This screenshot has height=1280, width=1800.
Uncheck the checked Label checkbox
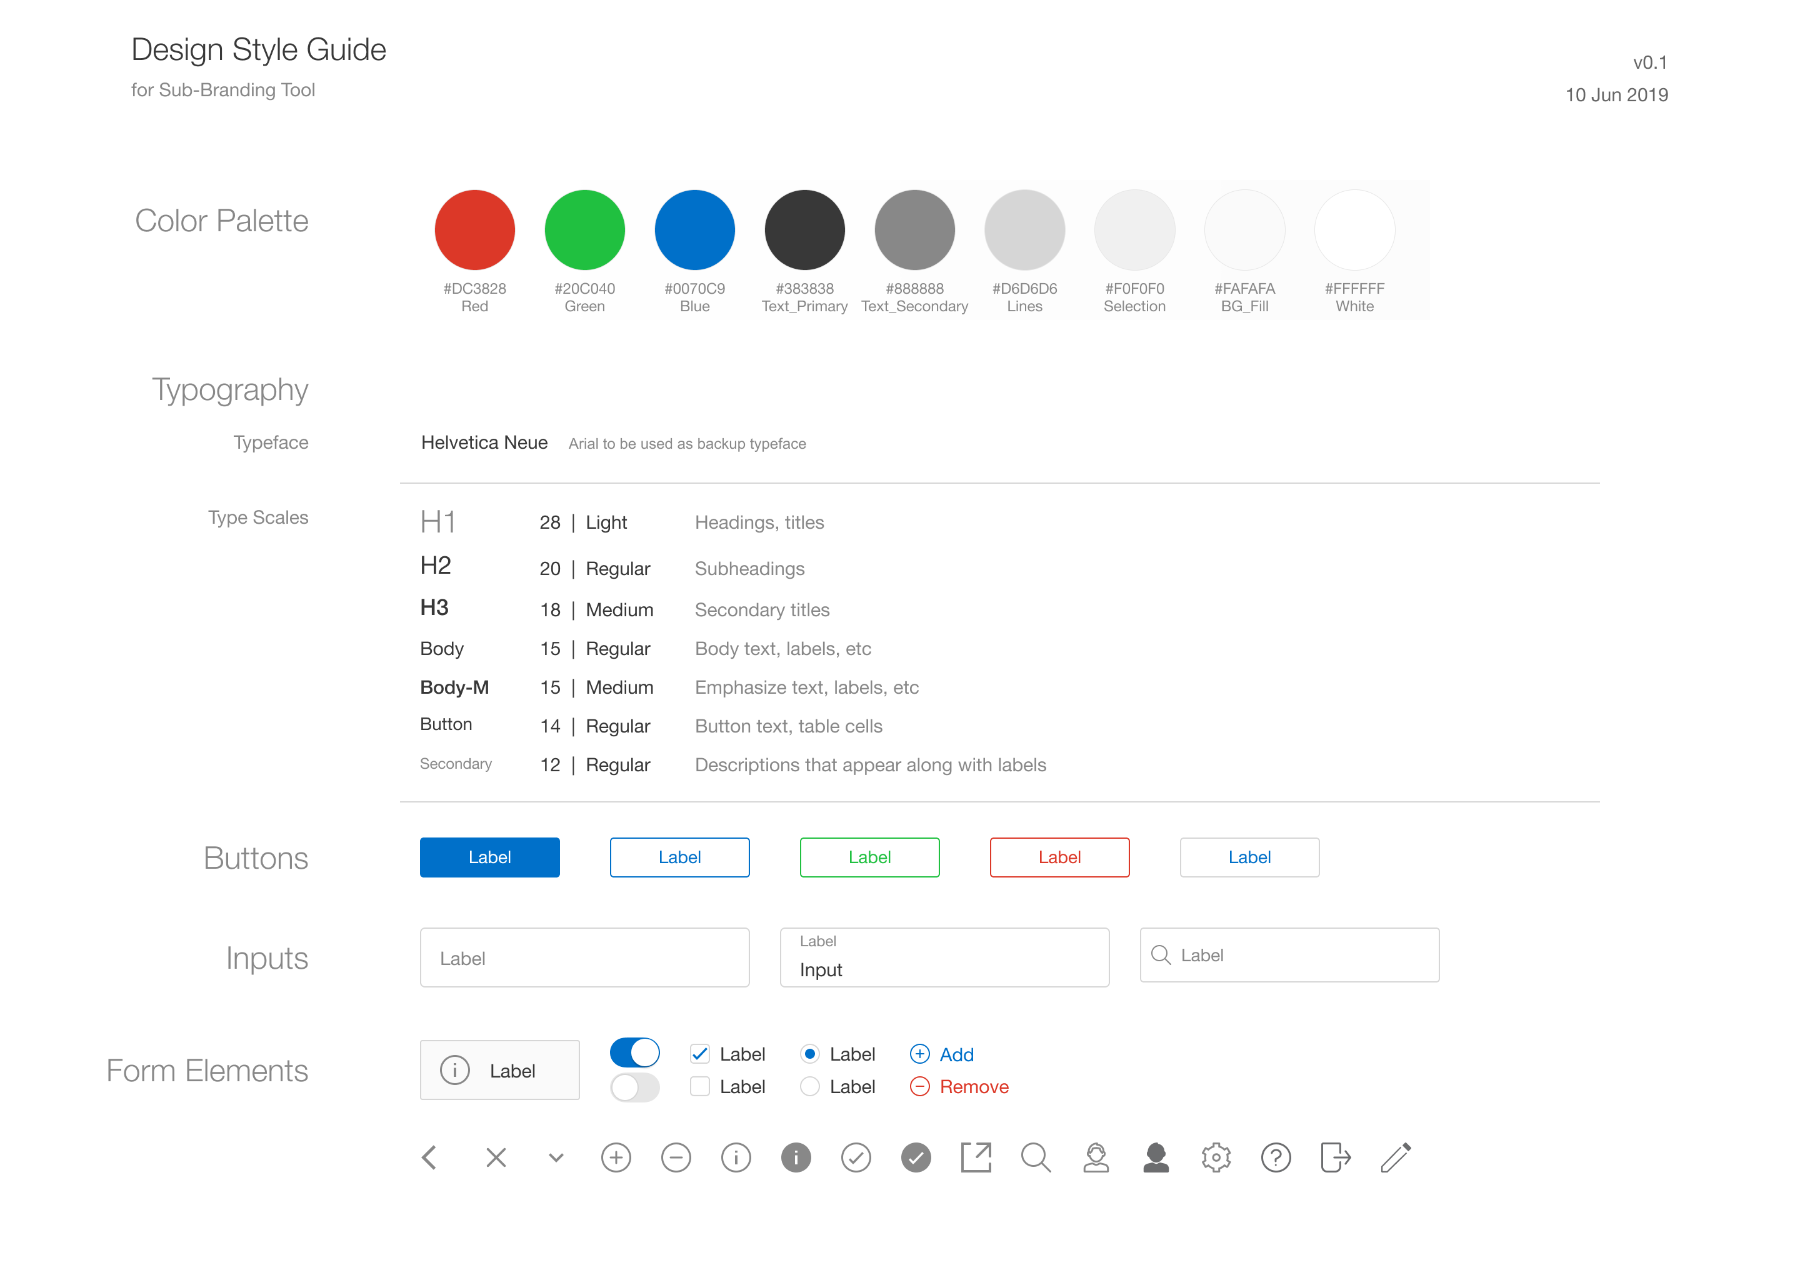tap(699, 1054)
